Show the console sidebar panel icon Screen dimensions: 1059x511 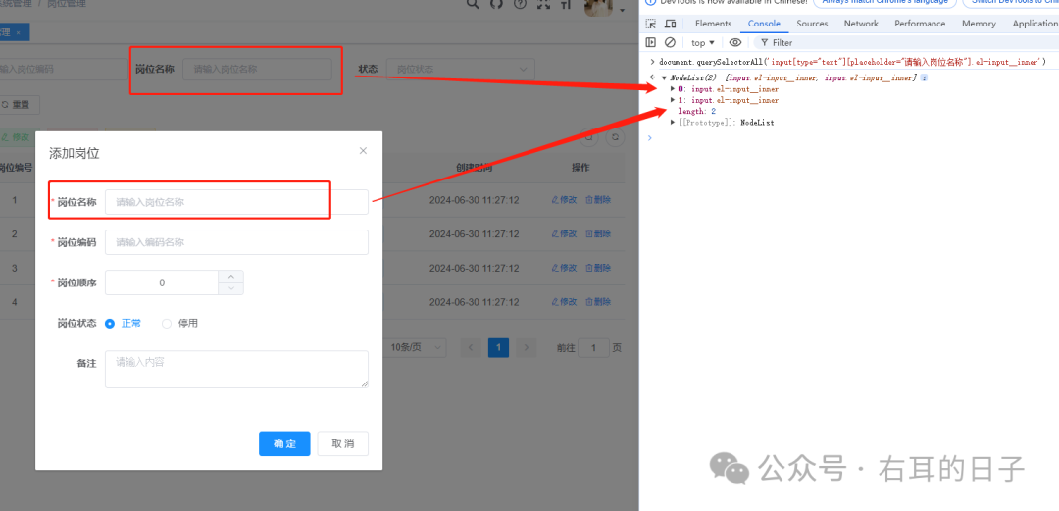pyautogui.click(x=650, y=42)
